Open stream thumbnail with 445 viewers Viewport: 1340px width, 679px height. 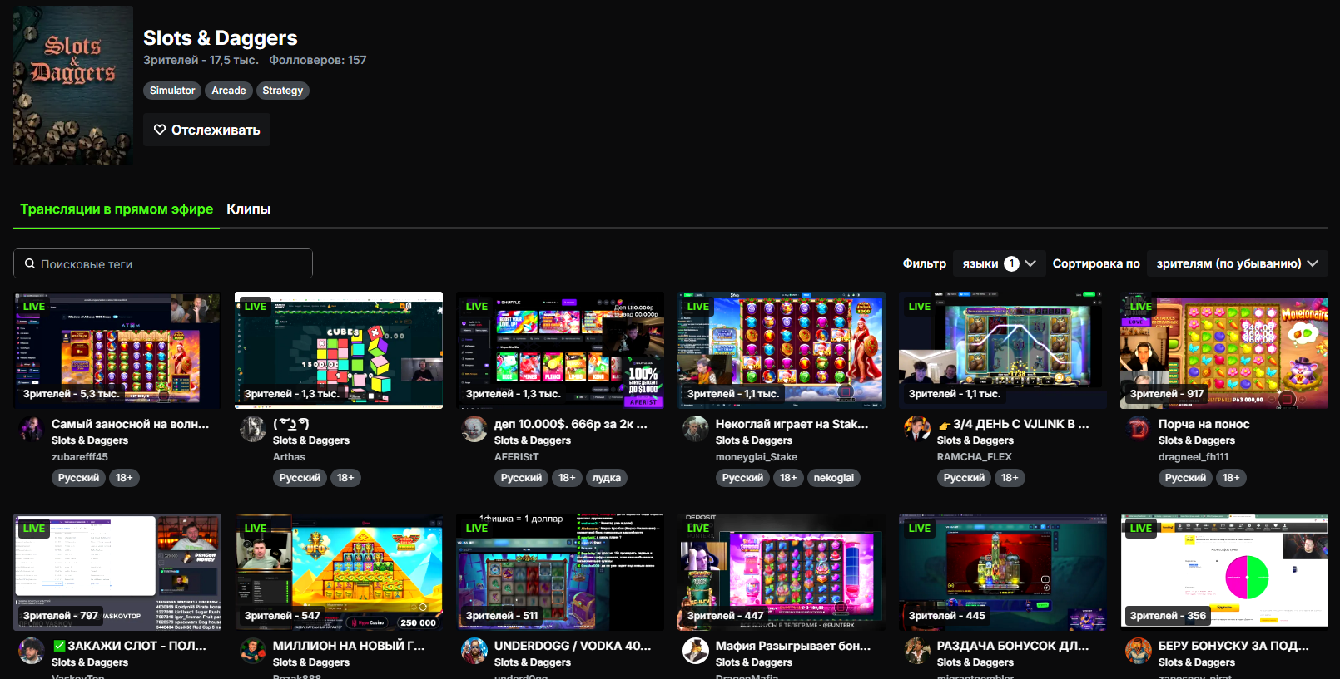click(x=1003, y=572)
